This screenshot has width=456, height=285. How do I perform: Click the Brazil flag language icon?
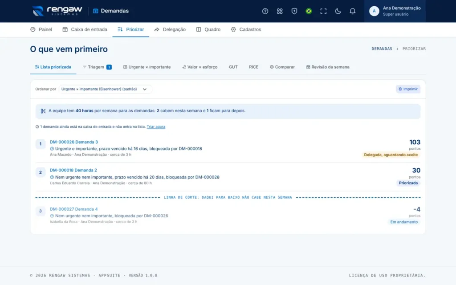pyautogui.click(x=309, y=11)
